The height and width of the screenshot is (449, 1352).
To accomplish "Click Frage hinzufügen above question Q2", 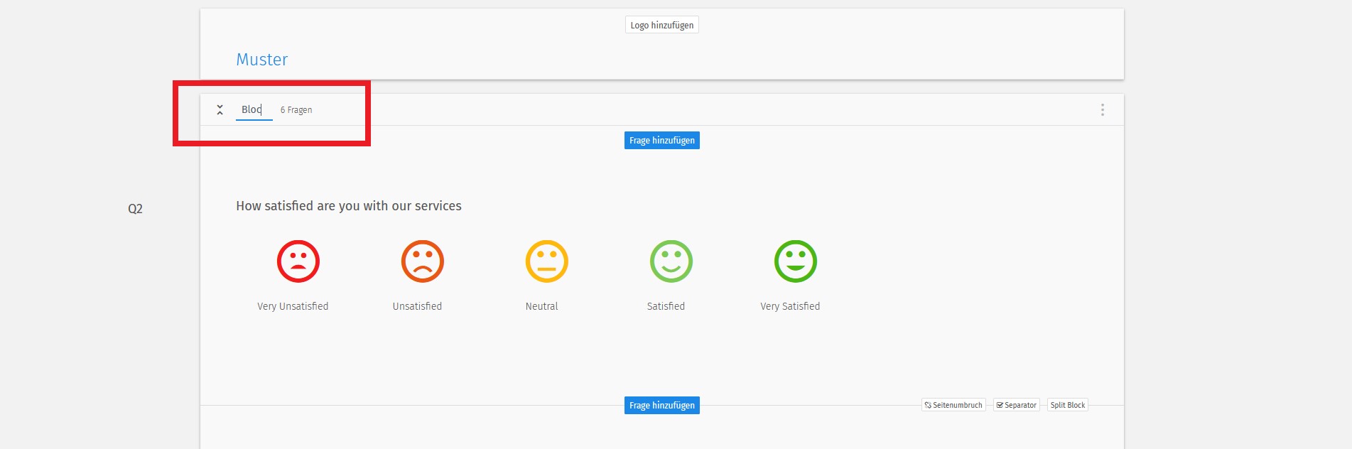I will (662, 141).
